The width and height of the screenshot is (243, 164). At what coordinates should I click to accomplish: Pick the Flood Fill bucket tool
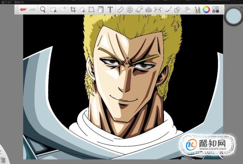pyautogui.click(x=100, y=10)
